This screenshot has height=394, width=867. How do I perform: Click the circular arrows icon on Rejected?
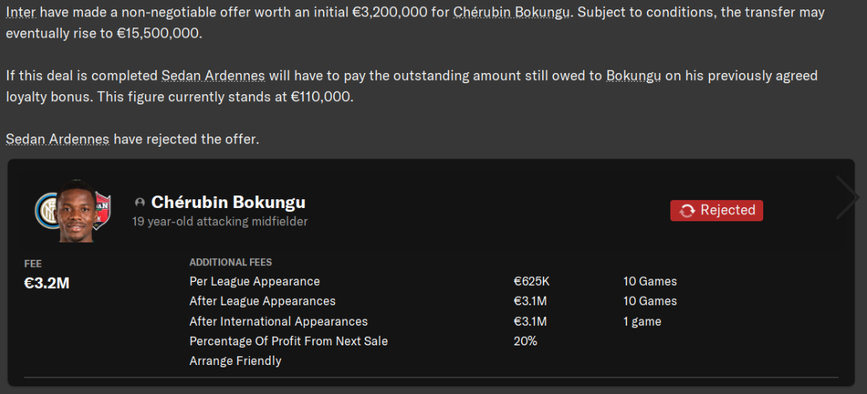[x=687, y=210]
